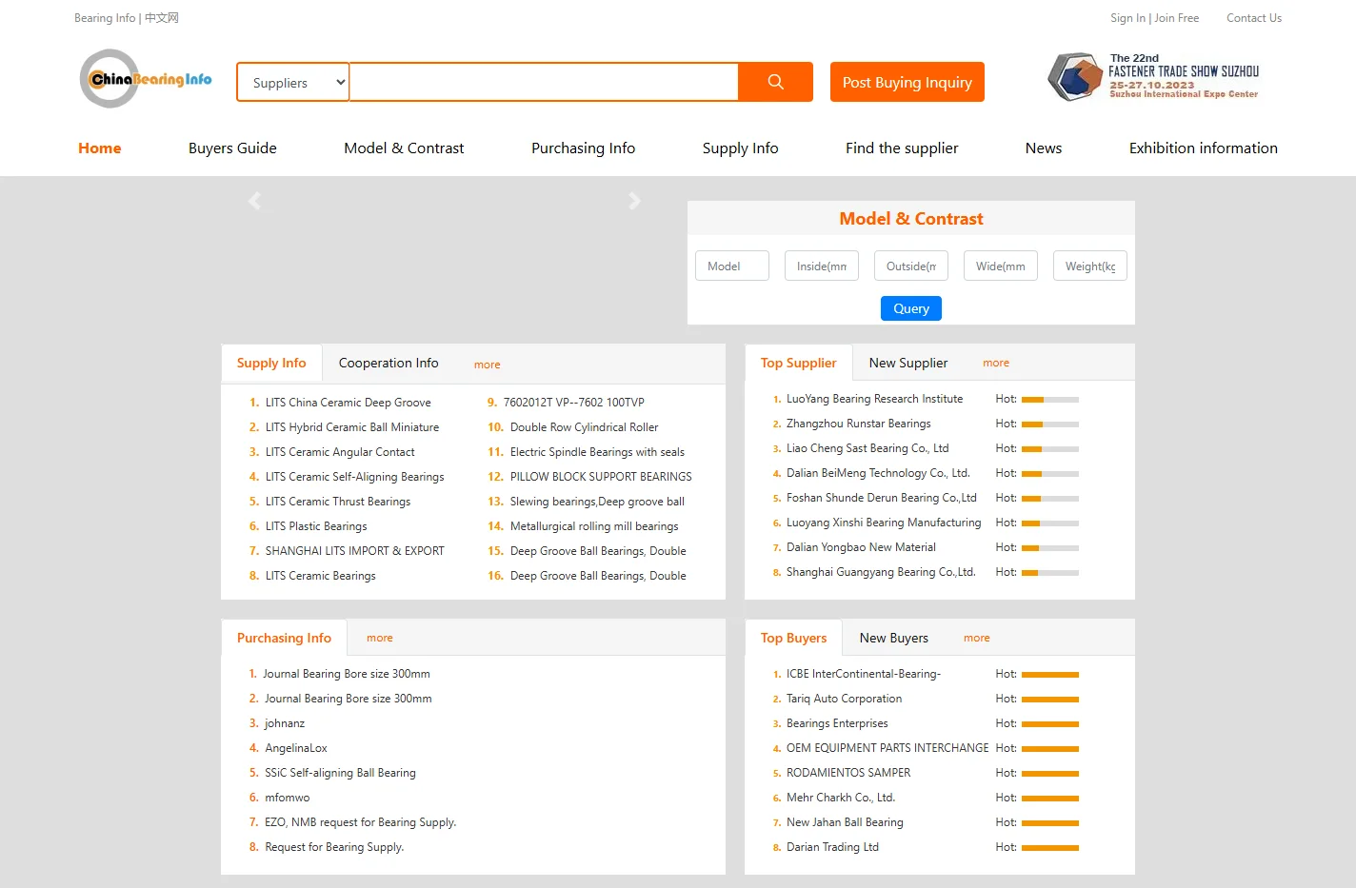Open Model & Contrast navigation item
1356x888 pixels.
[x=404, y=148]
